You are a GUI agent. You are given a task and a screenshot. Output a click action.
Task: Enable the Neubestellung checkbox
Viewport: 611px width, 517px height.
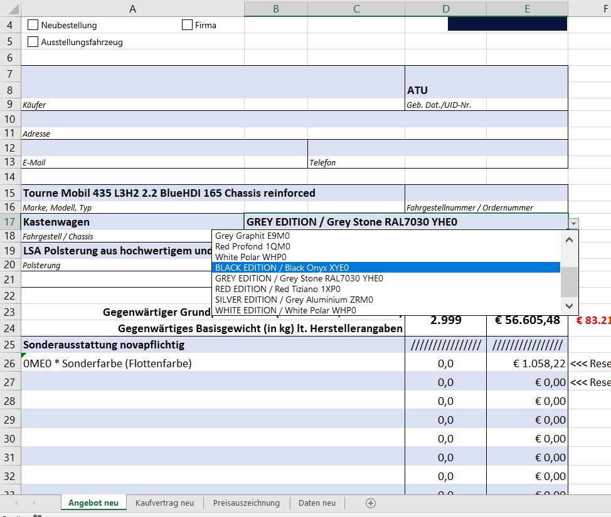(x=33, y=25)
